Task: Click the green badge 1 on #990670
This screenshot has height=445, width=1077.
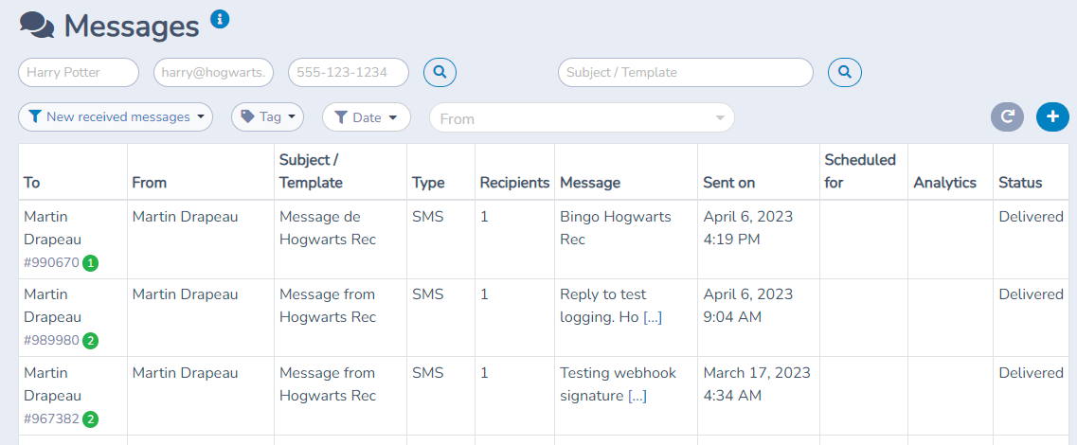Action: (x=90, y=263)
